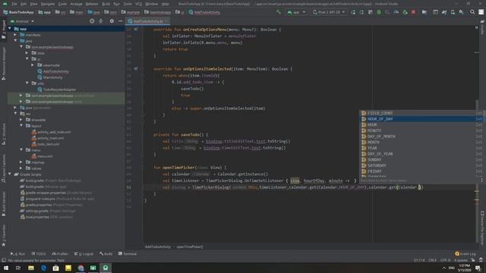
Task: Click the Android Studio taskbar icon
Action: [x=106, y=268]
